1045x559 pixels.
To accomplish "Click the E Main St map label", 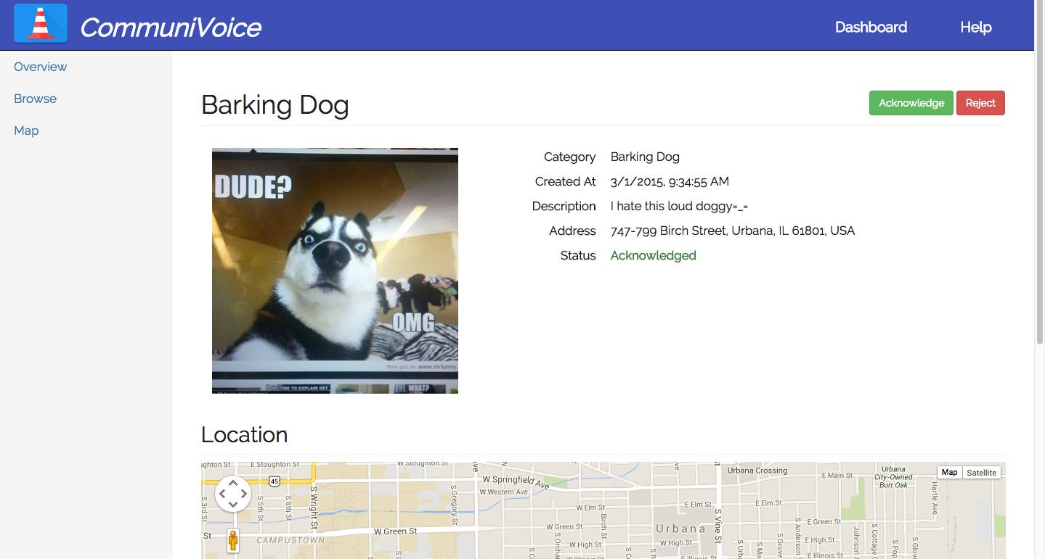I will coord(837,476).
